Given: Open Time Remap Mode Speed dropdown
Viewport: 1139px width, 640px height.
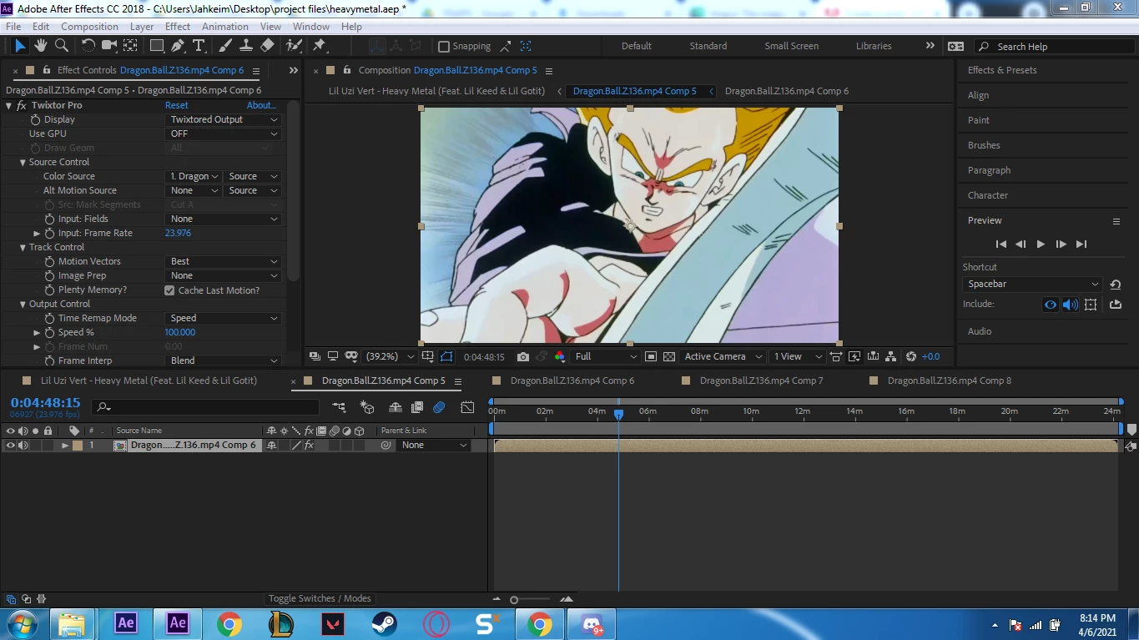Looking at the screenshot, I should (224, 319).
